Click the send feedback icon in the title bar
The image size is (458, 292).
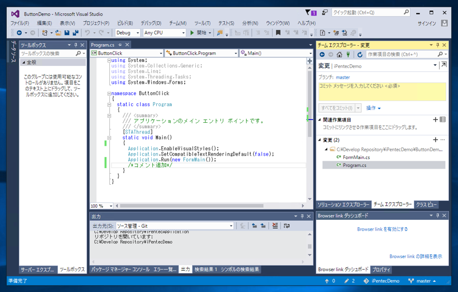(x=325, y=12)
